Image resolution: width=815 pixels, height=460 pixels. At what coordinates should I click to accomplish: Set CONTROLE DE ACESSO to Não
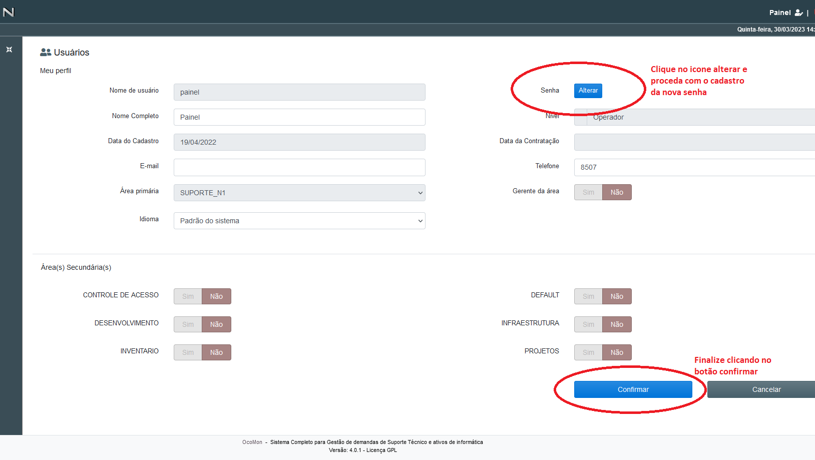216,296
